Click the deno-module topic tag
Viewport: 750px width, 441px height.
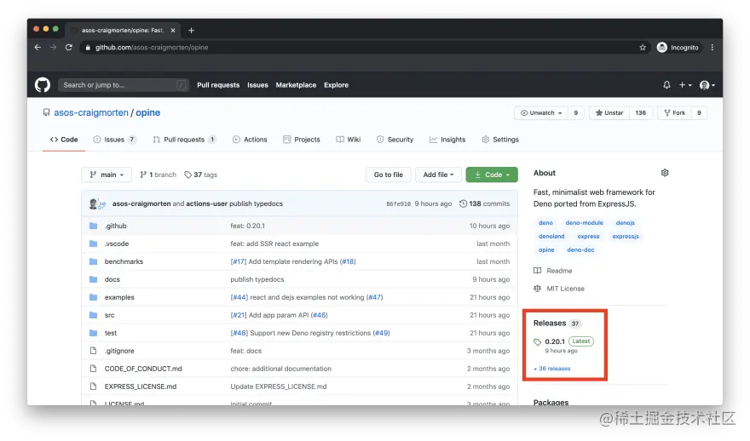[x=584, y=223]
